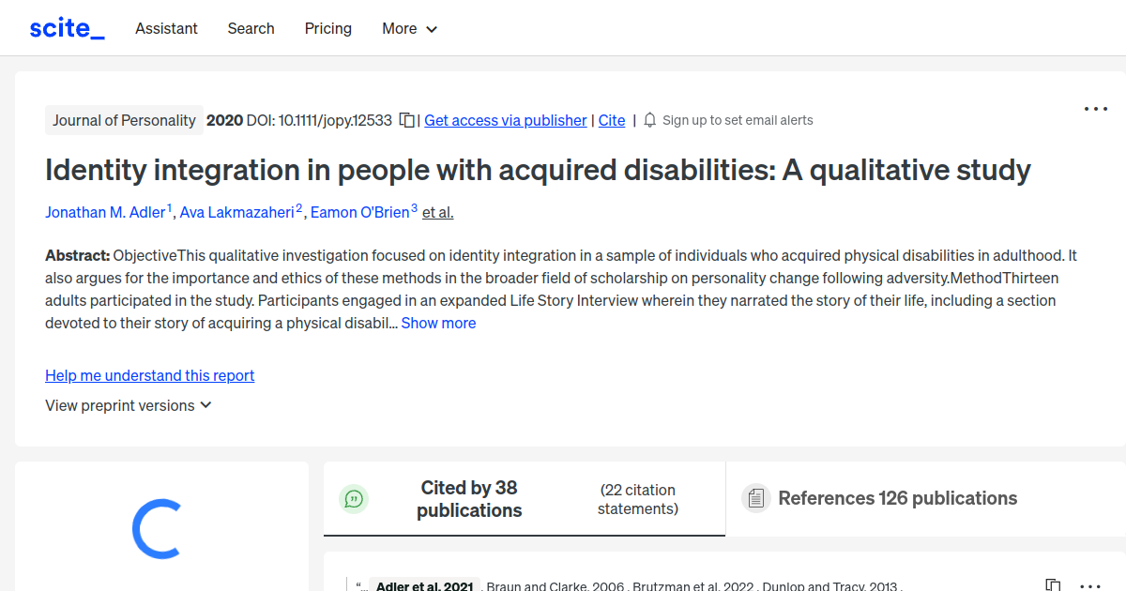Copy the Adler et al. 2021 citation snippet
This screenshot has height=591, width=1126.
point(1055,582)
